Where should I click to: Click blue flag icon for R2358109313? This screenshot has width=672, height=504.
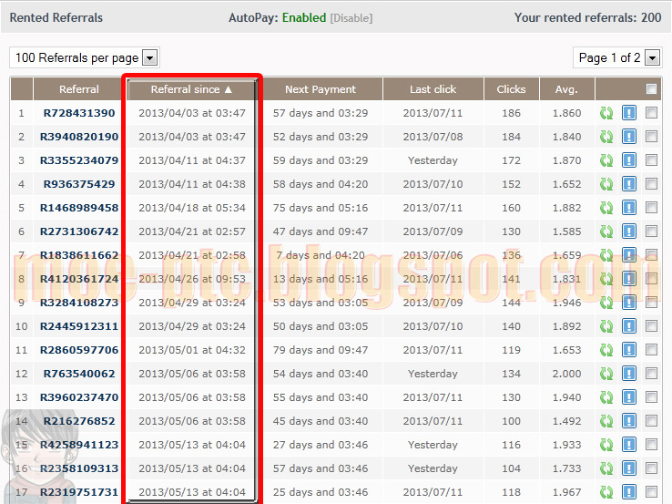click(x=629, y=468)
